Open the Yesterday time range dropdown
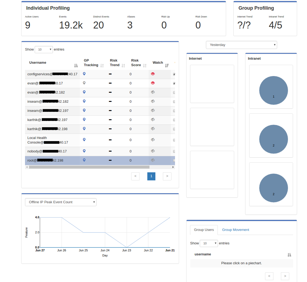 point(241,45)
